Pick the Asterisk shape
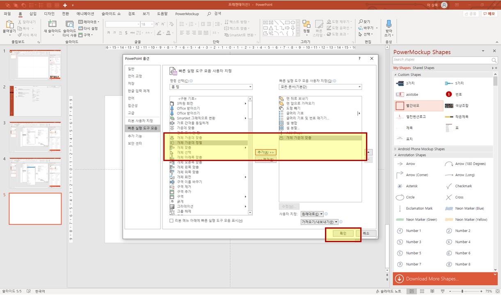Screen dimensions: 501x295 407,186
